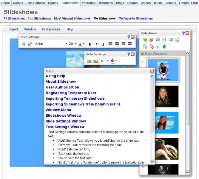Open the Top Slideshows link
This screenshot has height=179, width=199.
pyautogui.click(x=39, y=18)
